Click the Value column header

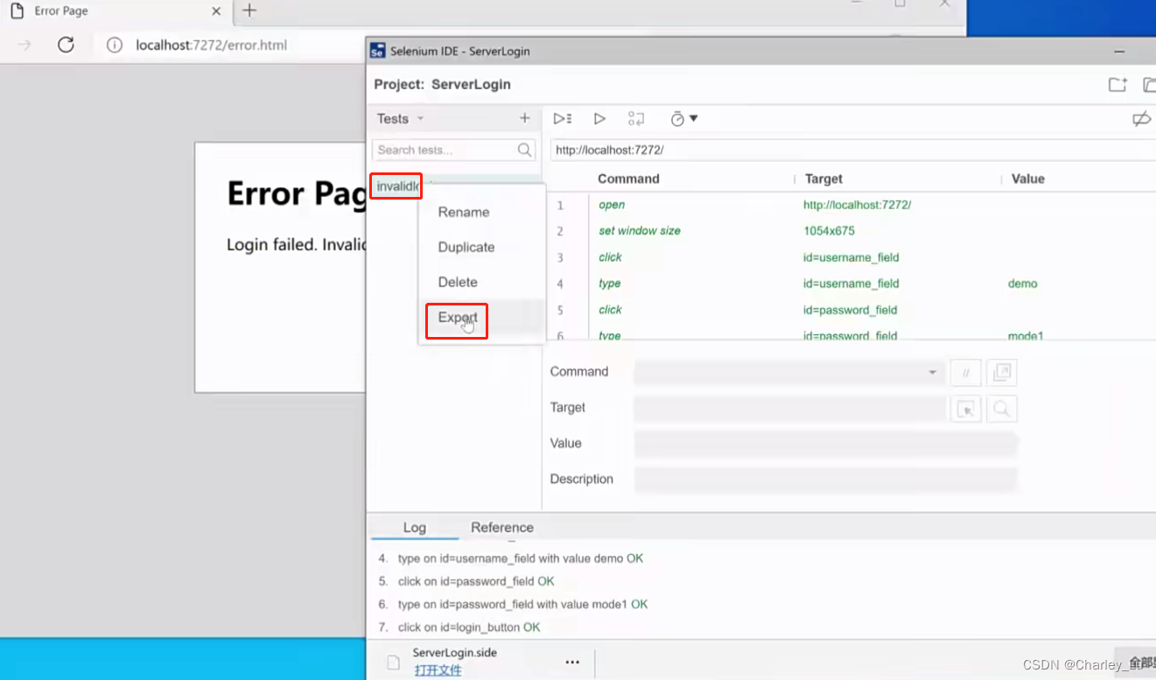[x=1028, y=179]
